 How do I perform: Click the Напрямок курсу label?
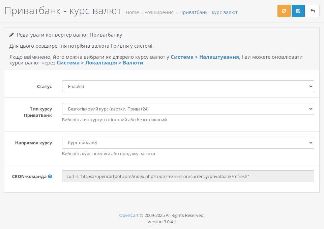(33, 143)
